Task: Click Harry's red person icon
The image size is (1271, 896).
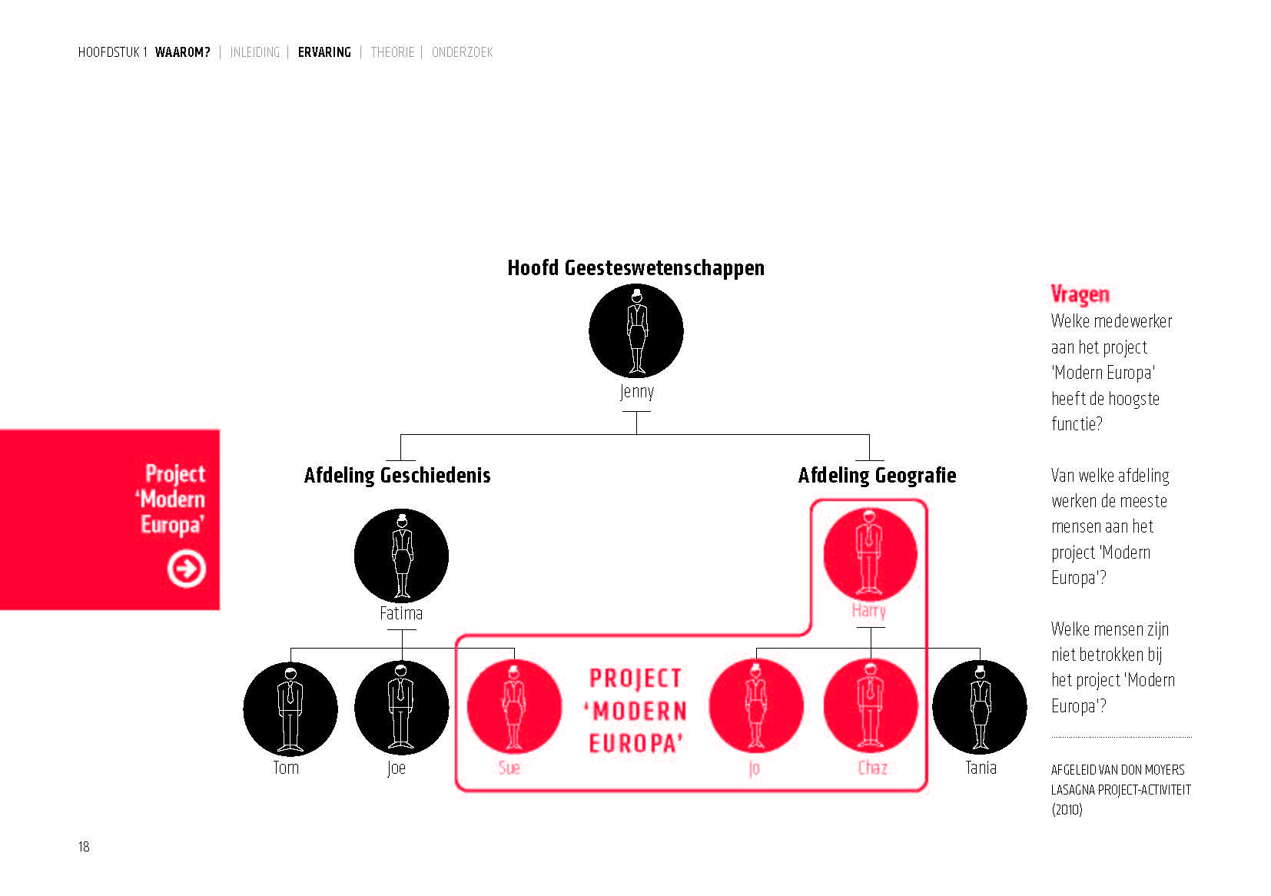Action: coord(870,553)
